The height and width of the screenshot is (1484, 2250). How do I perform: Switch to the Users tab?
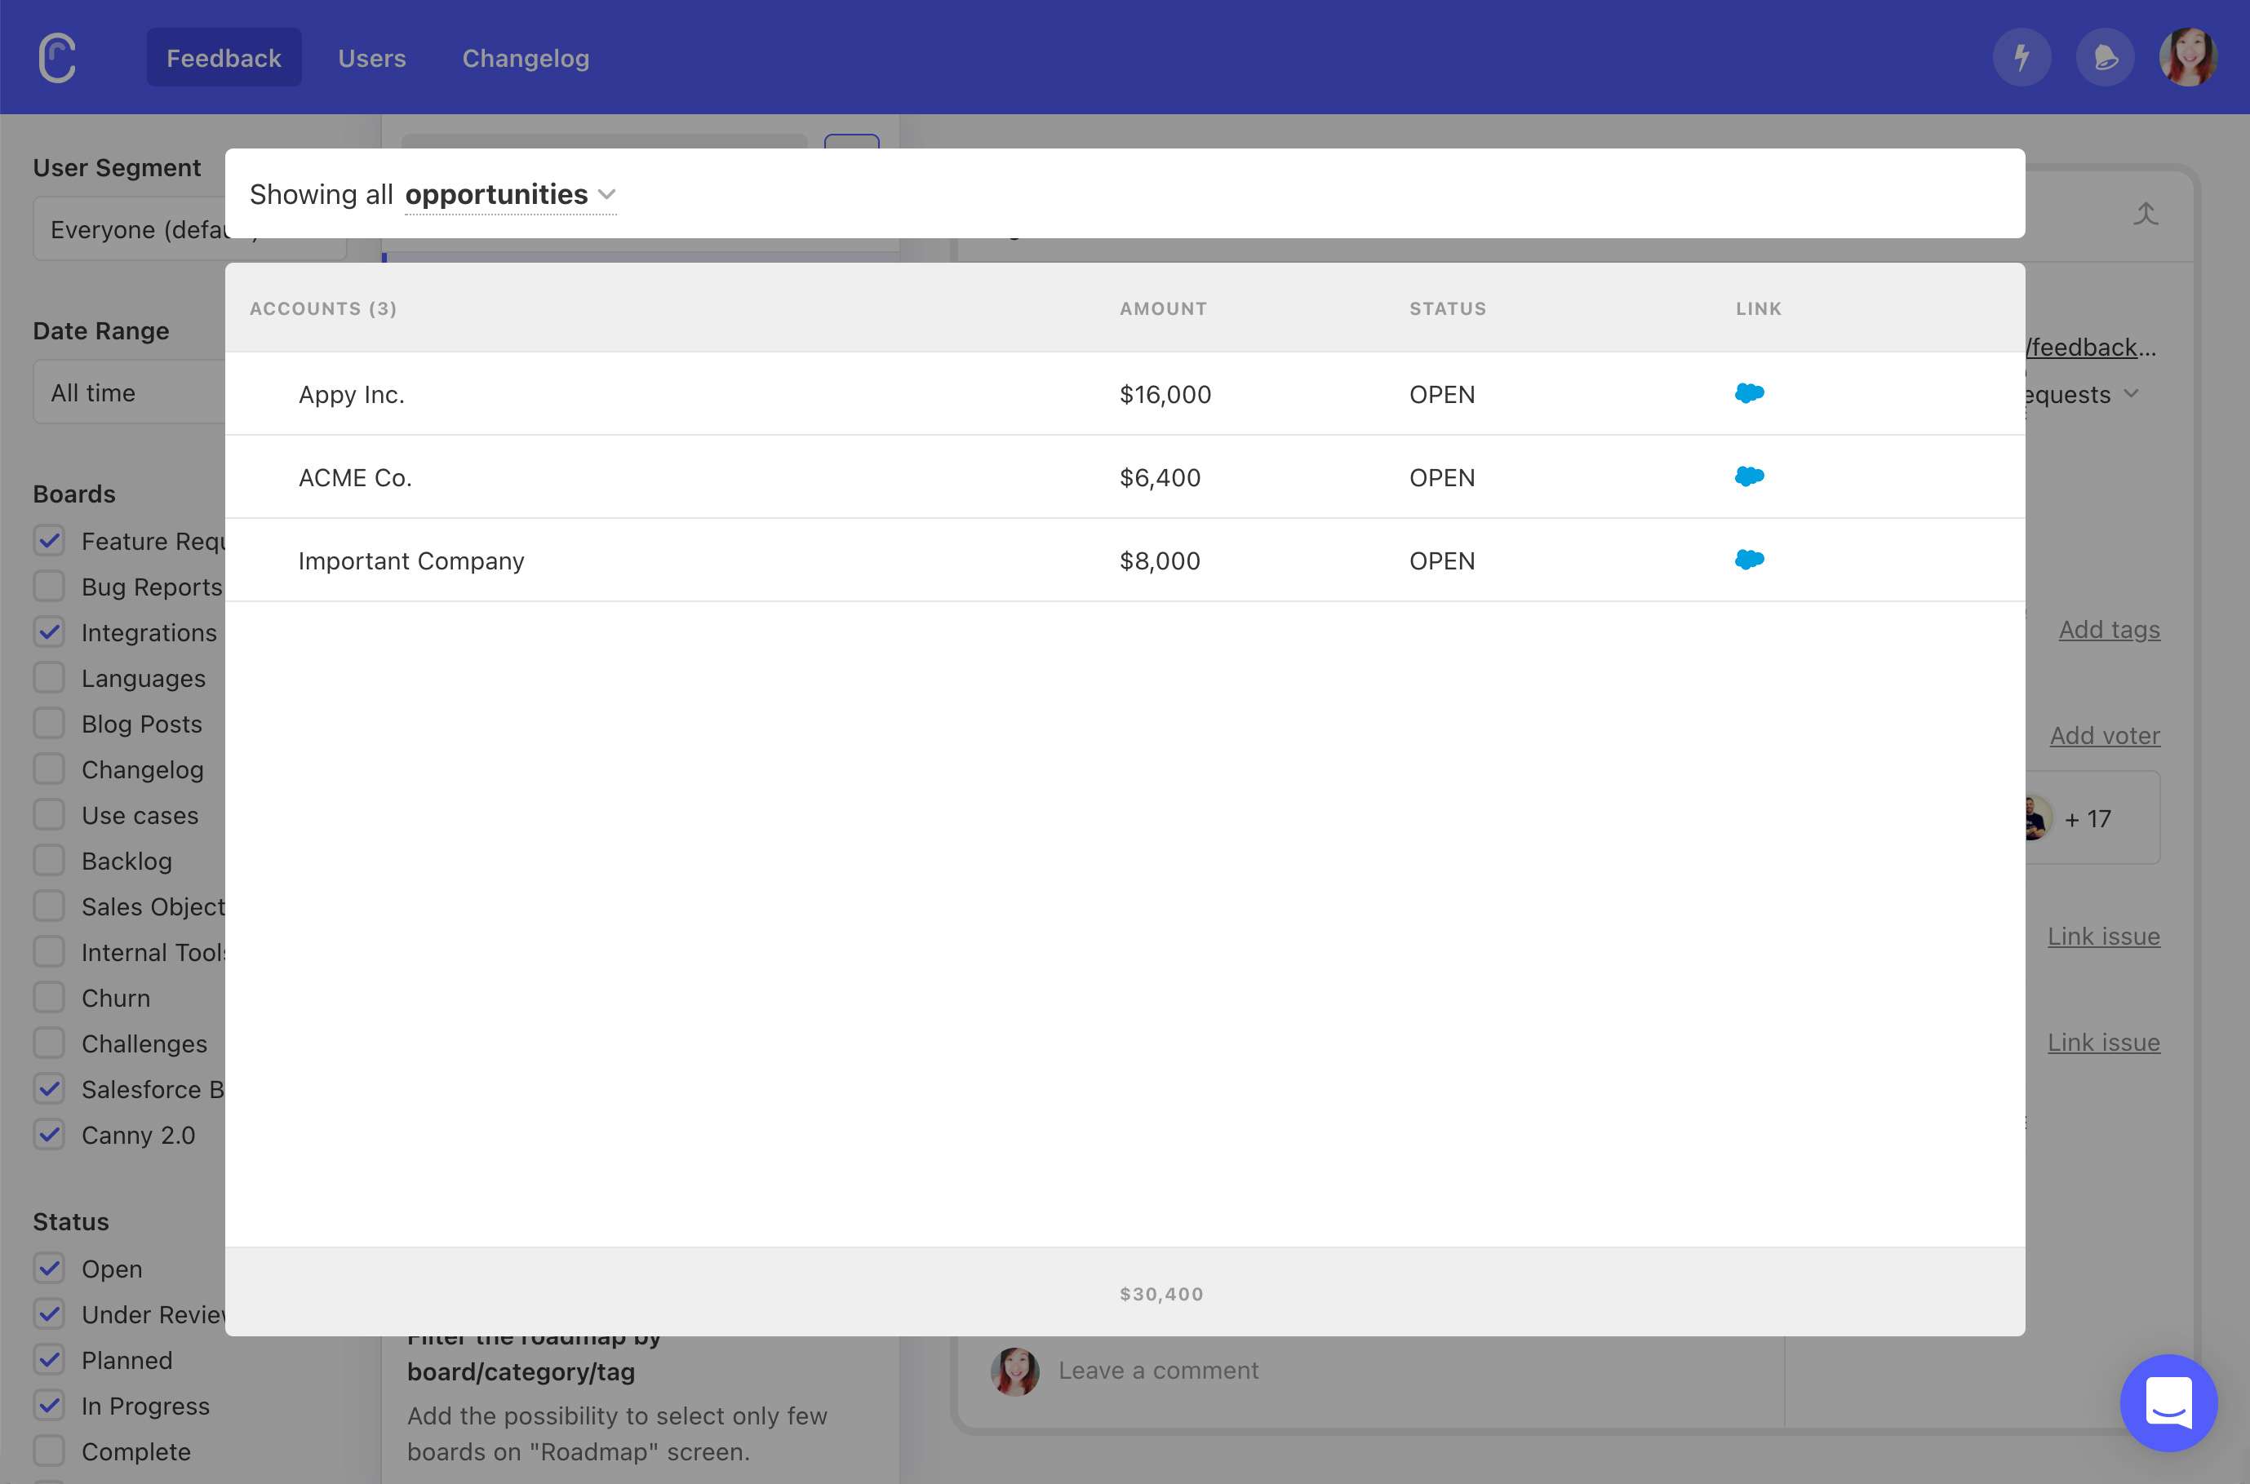click(x=372, y=58)
